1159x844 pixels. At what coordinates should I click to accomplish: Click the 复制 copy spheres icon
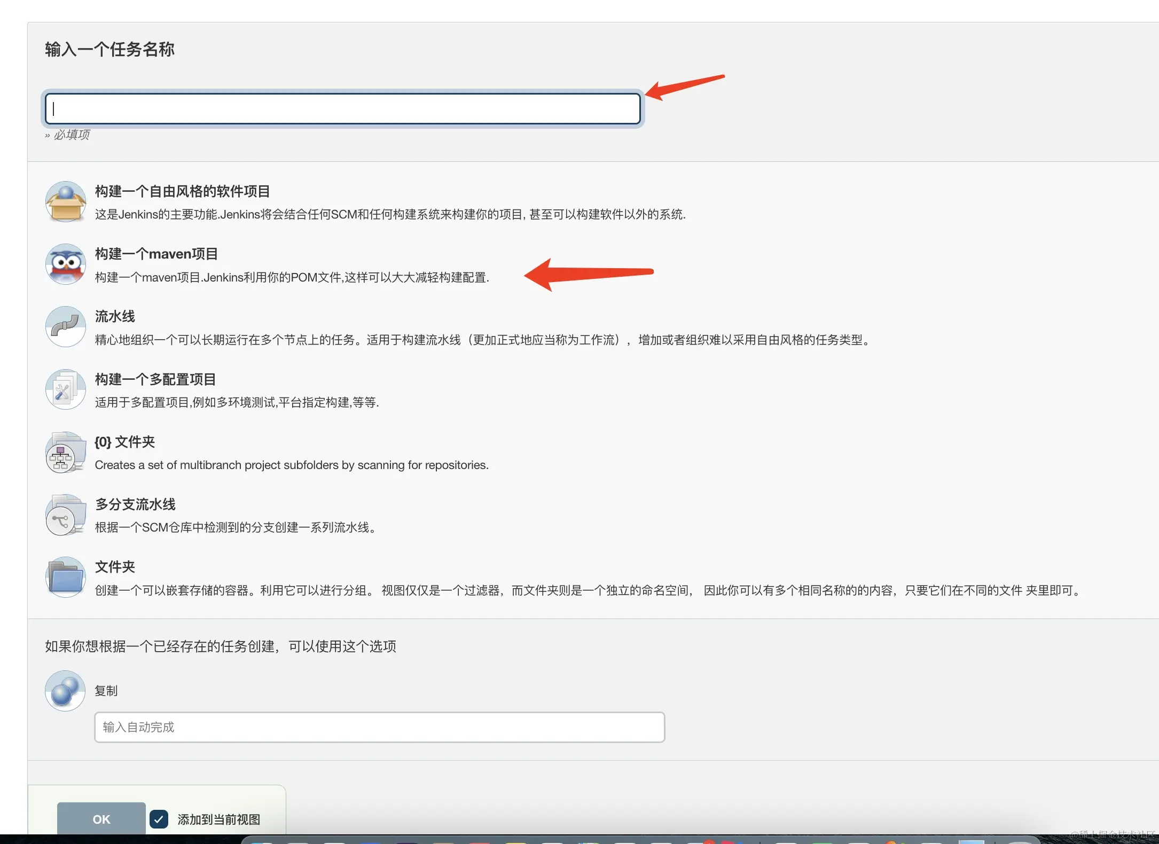(x=65, y=690)
